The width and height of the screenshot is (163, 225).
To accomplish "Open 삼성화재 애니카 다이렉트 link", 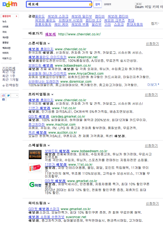I will (x=47, y=74).
